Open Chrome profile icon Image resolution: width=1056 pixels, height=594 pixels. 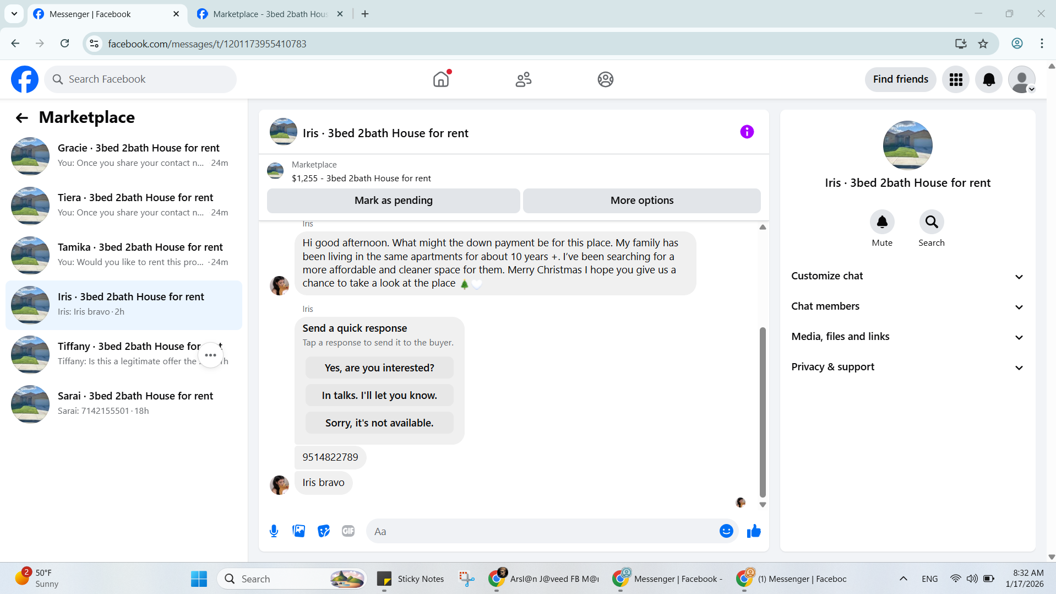tap(1017, 44)
